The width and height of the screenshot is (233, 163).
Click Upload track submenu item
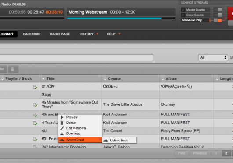click(x=119, y=141)
